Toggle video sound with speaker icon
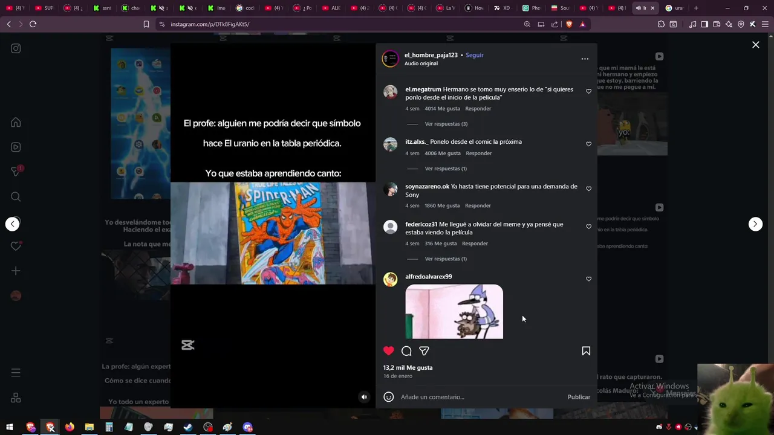The height and width of the screenshot is (435, 774). pos(364,397)
